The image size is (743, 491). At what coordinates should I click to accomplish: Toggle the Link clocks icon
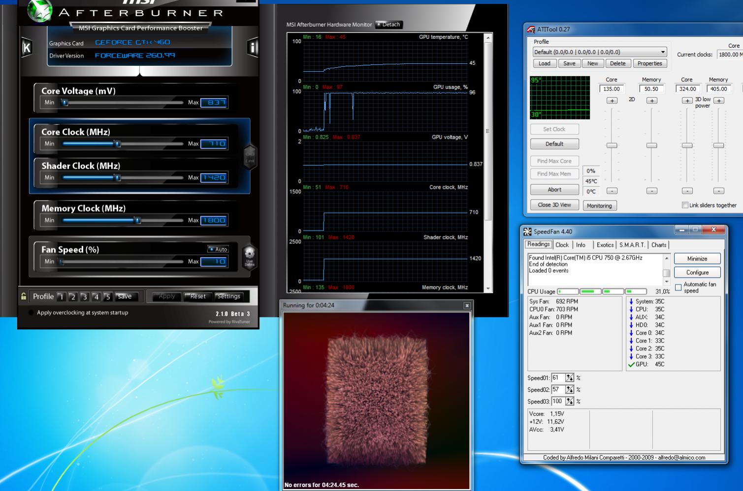pos(250,157)
